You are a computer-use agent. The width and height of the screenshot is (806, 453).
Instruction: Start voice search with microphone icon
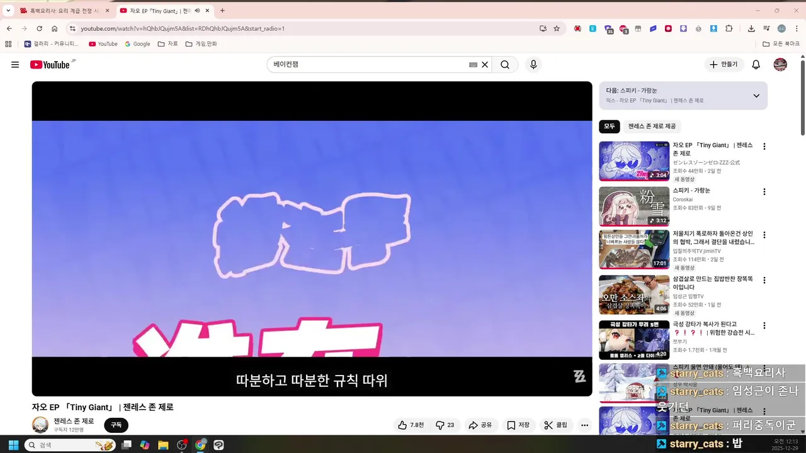pos(533,65)
